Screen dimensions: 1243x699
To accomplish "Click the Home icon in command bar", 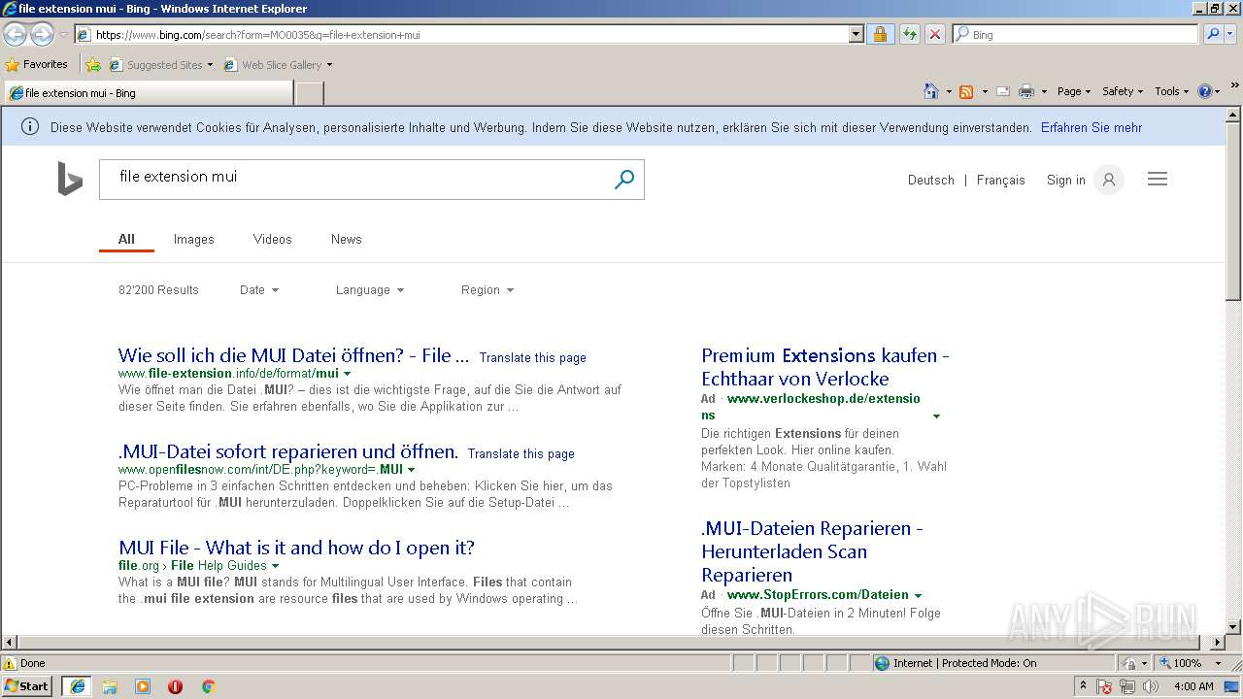I will coord(930,91).
